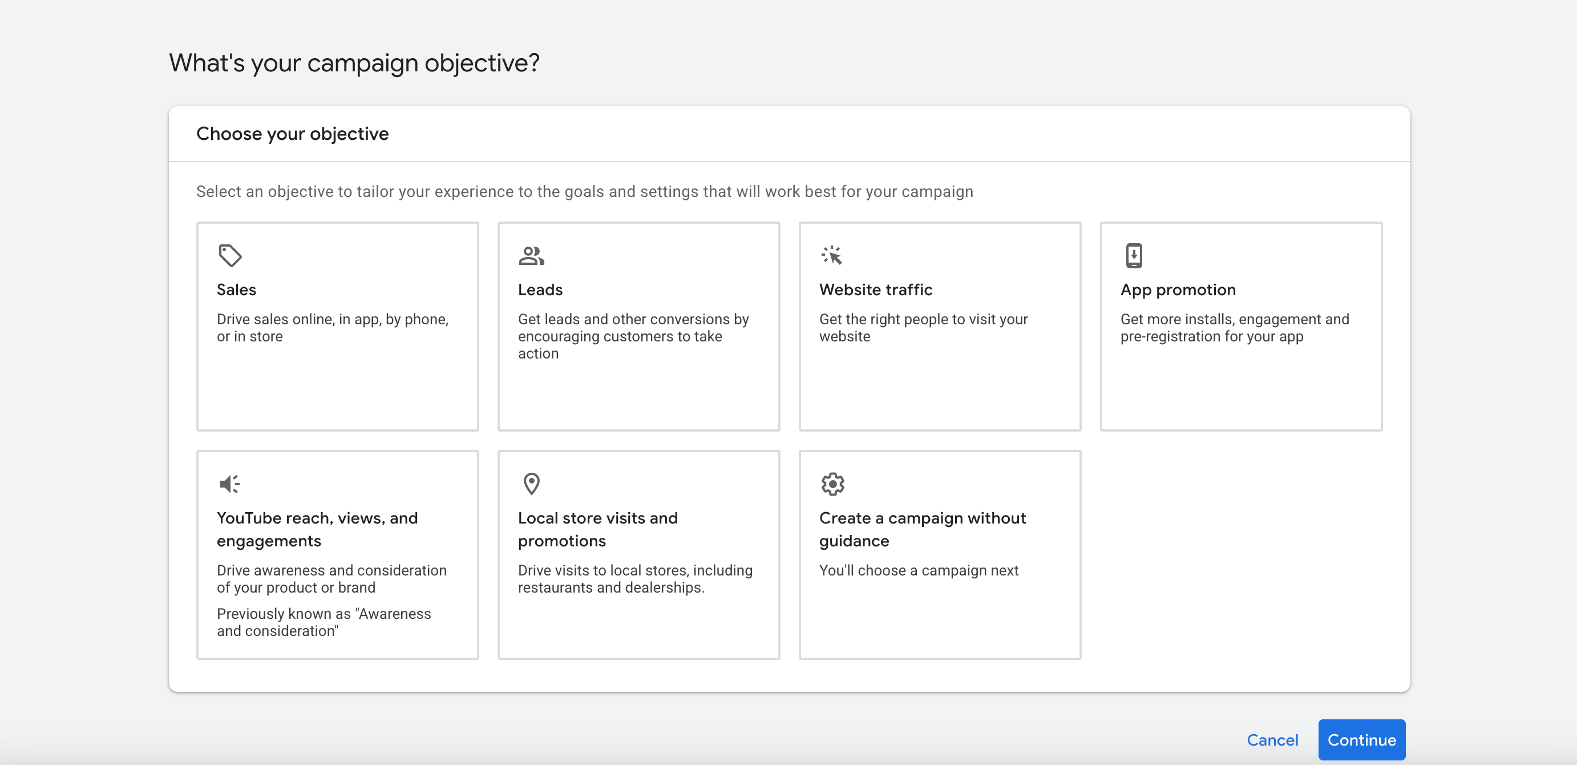Click the gear icon for campaign without guidance
This screenshot has height=765, width=1577.
click(832, 484)
